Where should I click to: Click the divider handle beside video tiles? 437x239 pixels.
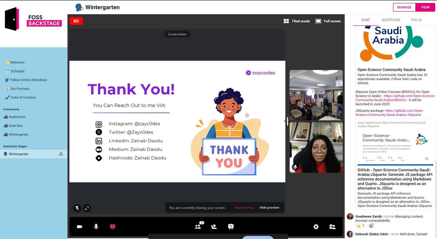287,121
